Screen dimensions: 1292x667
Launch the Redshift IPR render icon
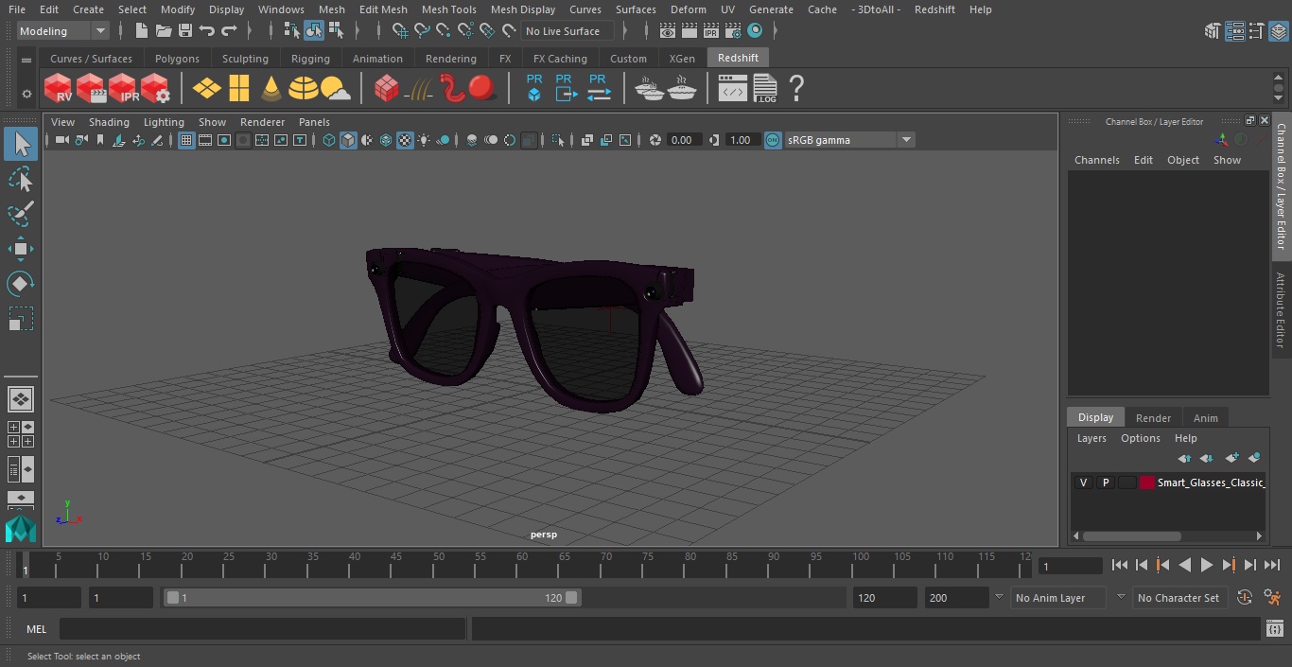[123, 89]
